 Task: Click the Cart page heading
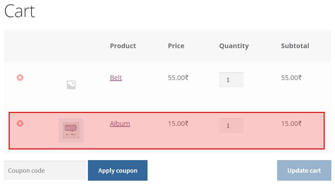[x=19, y=11]
